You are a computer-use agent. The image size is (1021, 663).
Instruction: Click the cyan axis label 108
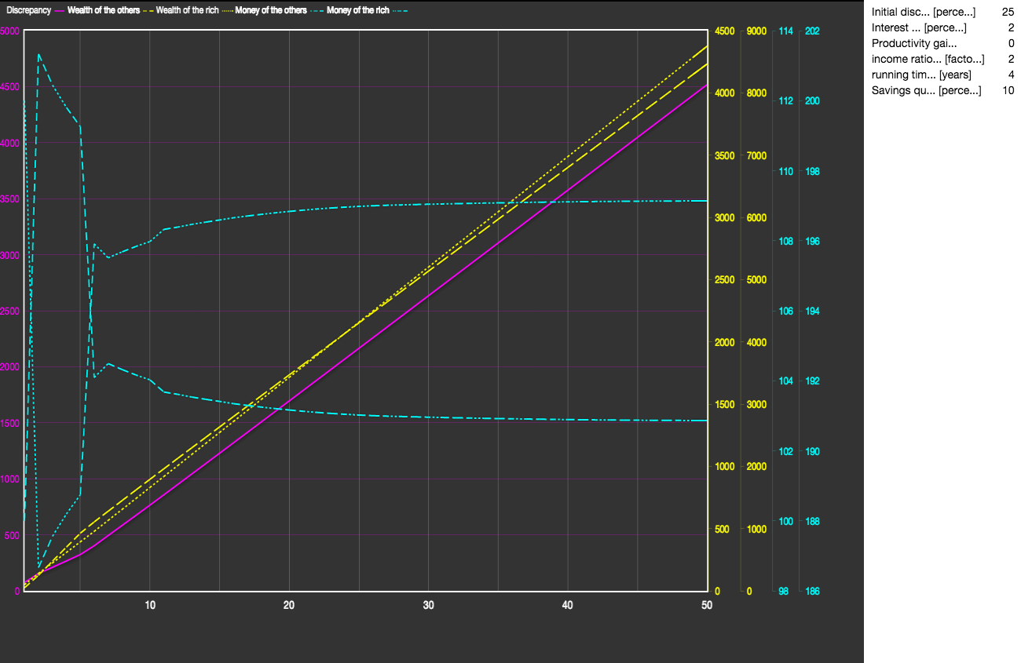[x=785, y=242]
